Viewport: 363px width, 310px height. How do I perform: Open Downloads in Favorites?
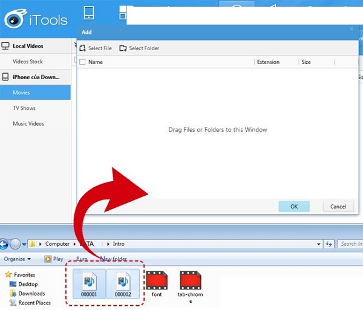[31, 294]
